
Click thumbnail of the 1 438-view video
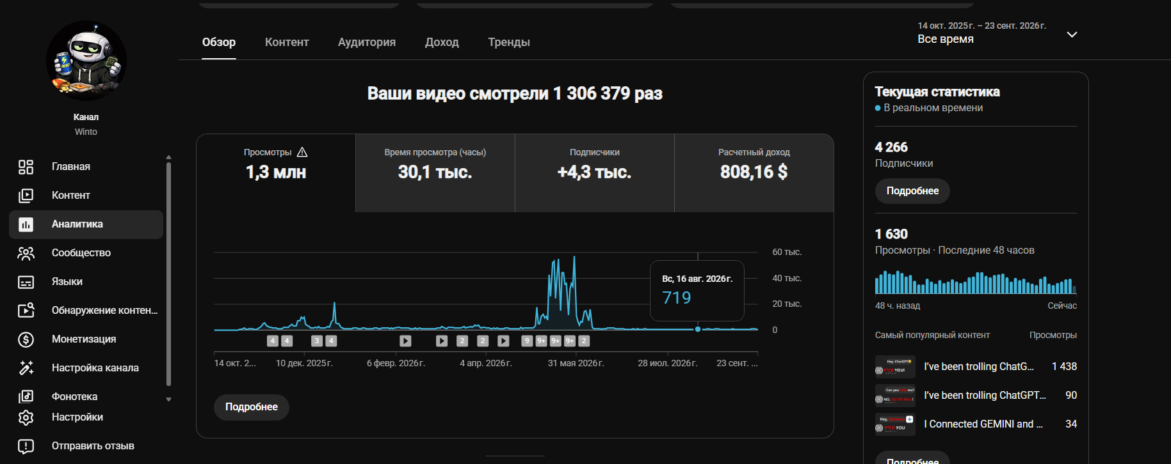(895, 367)
